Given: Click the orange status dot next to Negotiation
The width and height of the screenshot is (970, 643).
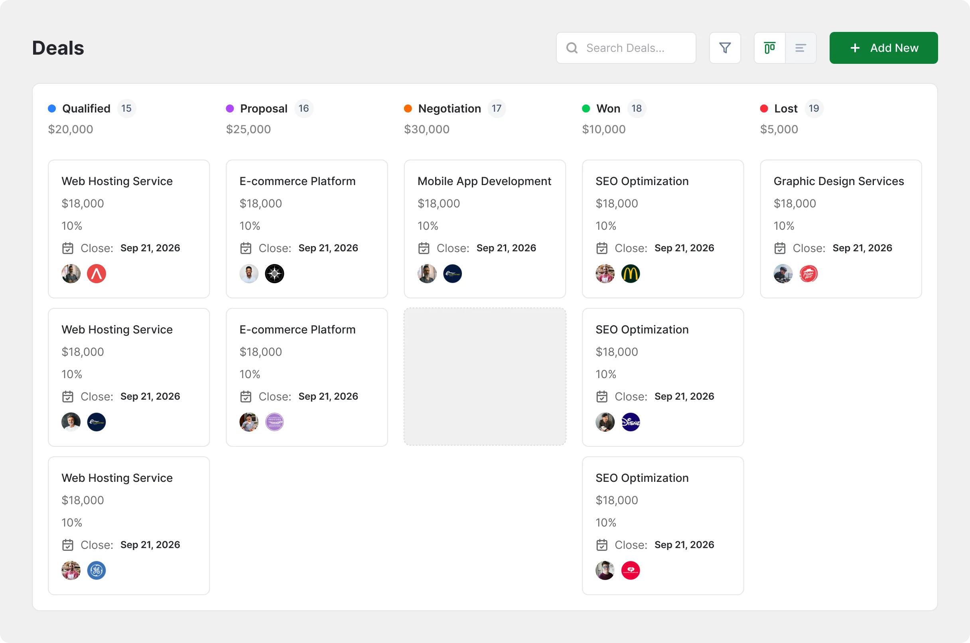Looking at the screenshot, I should click(x=408, y=108).
